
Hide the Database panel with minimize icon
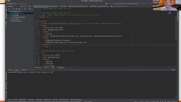[x=32, y=6]
